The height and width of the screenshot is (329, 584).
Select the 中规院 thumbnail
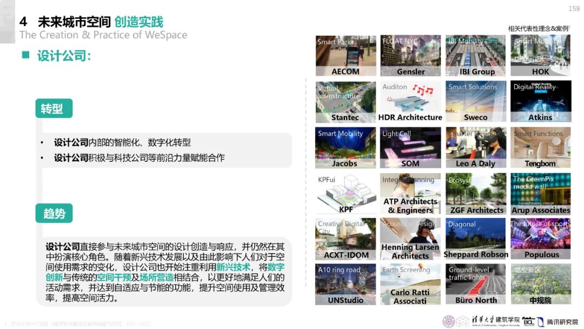click(x=540, y=284)
